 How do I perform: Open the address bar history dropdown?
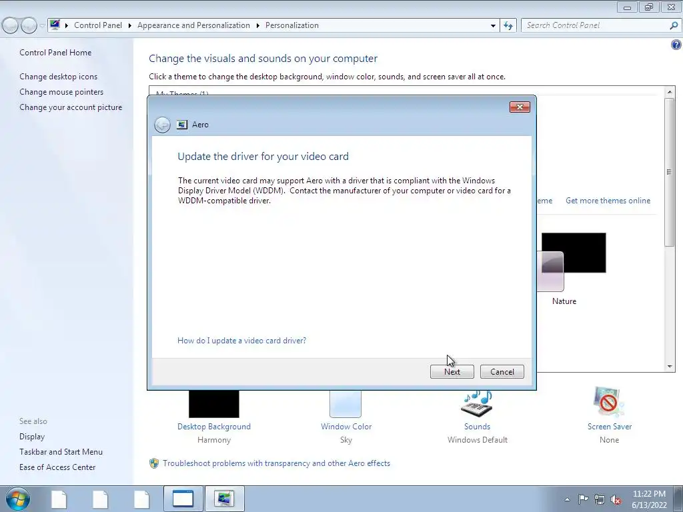pos(493,26)
